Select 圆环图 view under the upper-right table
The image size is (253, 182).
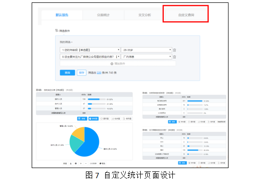coord(192,121)
